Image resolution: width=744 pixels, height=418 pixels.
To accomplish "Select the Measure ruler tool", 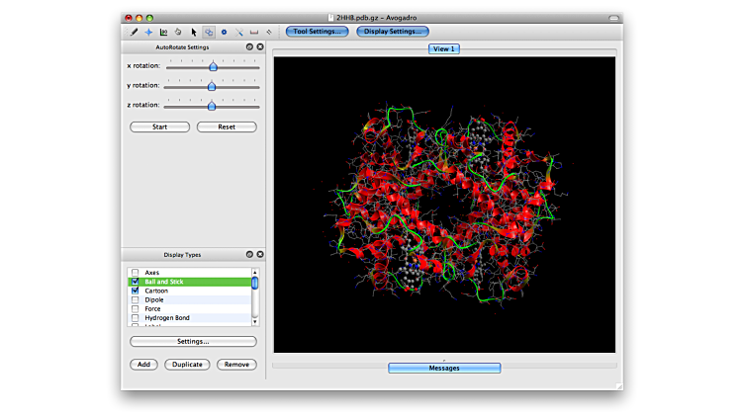I will pos(254,32).
